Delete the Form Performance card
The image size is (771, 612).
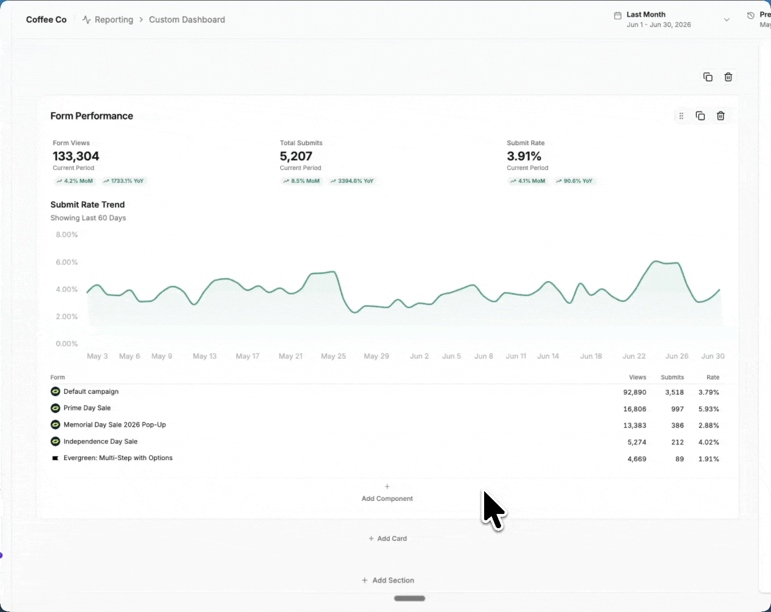coord(721,116)
